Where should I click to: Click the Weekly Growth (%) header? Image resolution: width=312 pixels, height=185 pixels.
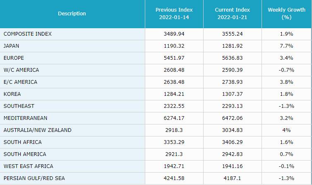point(286,14)
